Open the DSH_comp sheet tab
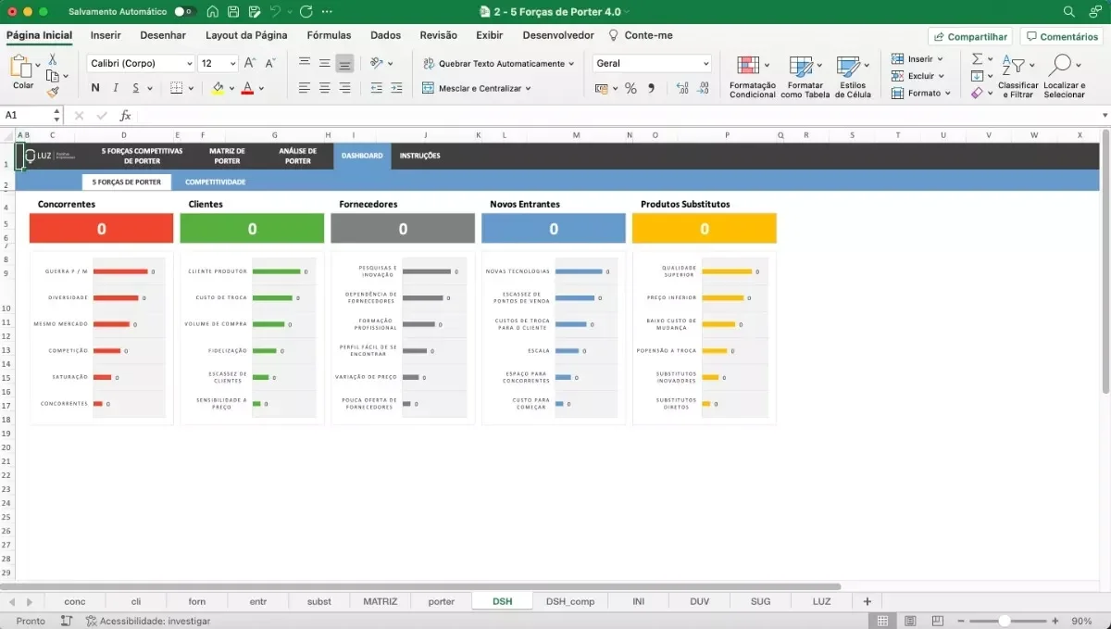Screen dimensions: 1111x629 point(570,601)
